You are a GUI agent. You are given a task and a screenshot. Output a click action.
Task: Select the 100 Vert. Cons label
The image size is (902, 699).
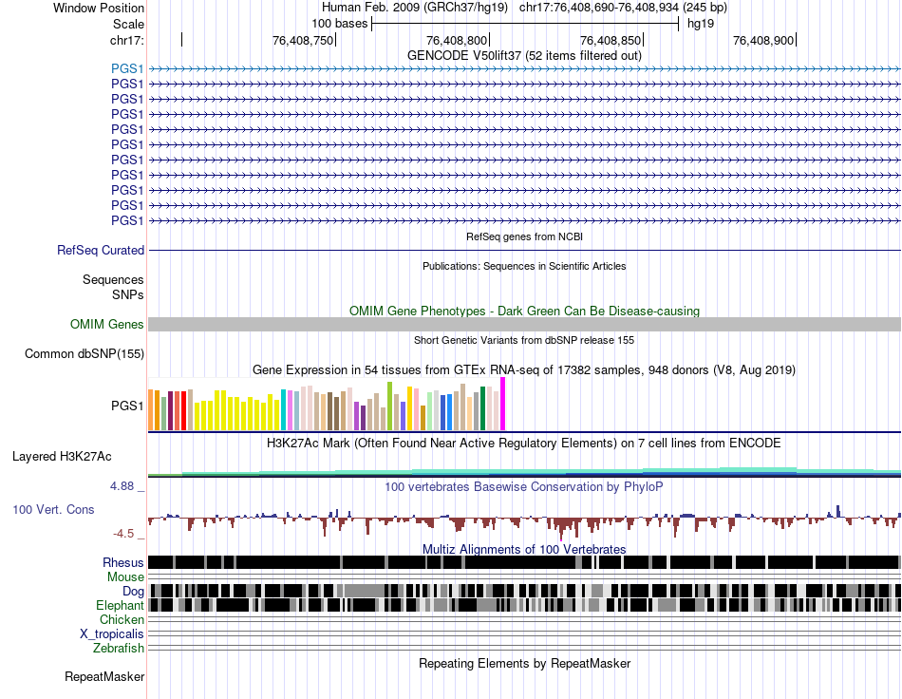53,510
